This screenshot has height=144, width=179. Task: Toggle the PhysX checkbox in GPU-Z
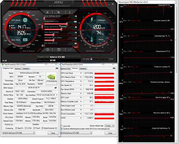click(34, 128)
